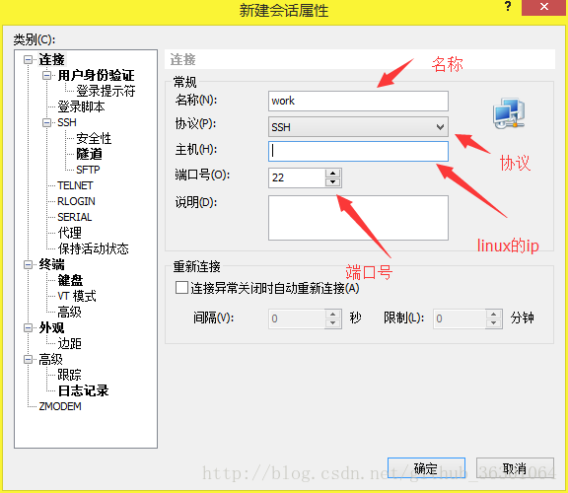This screenshot has width=568, height=493.
Task: Close the new session properties dialog
Action: tap(543, 7)
